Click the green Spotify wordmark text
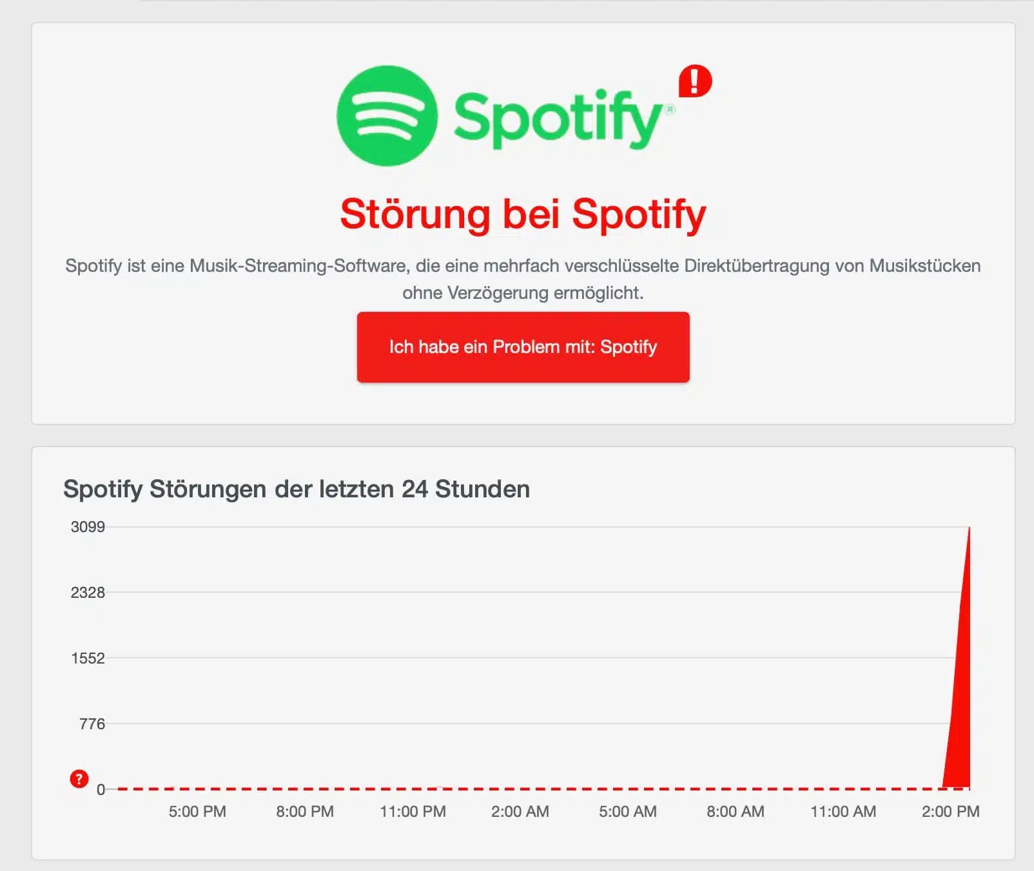1034x871 pixels. tap(558, 119)
